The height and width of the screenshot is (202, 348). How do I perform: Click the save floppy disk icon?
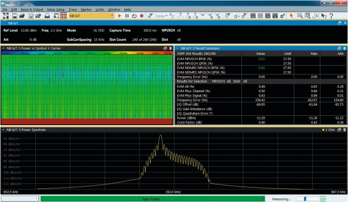tap(14, 16)
